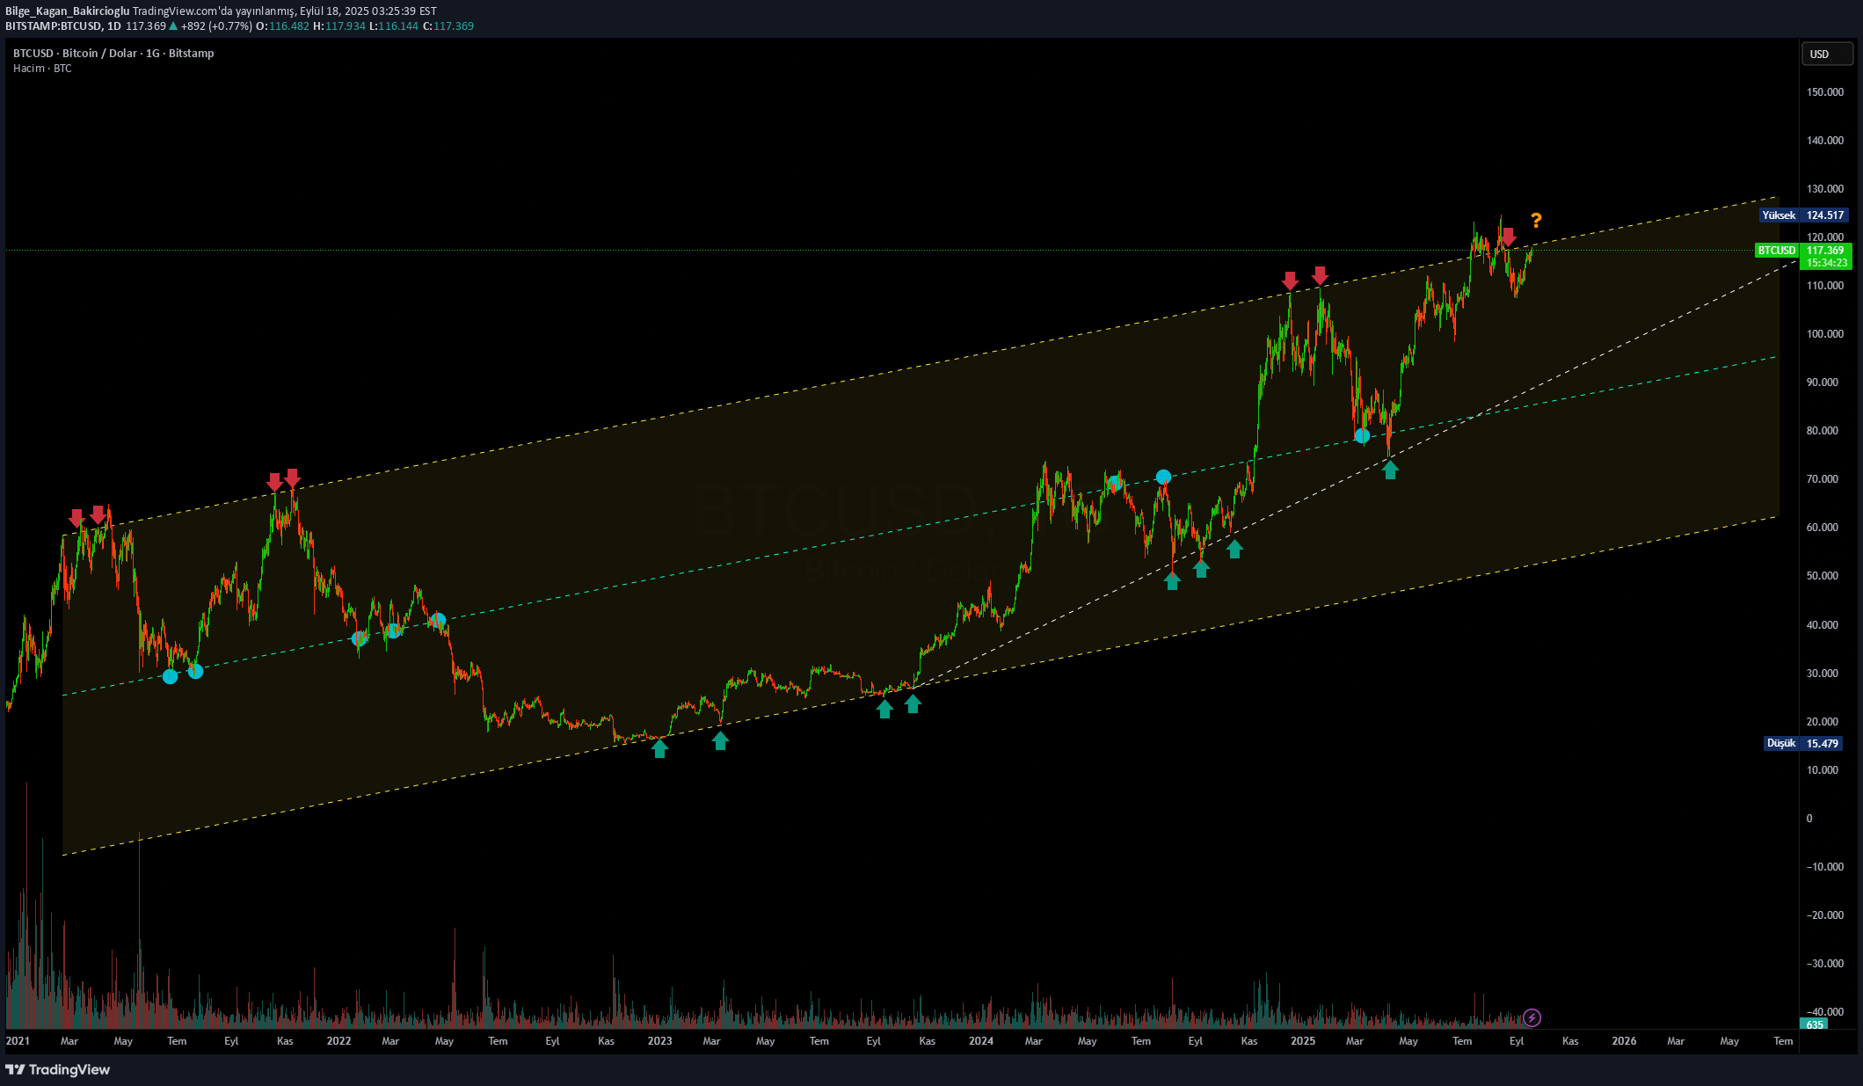Image resolution: width=1863 pixels, height=1086 pixels.
Task: Click the TradingView logo
Action: (58, 1069)
